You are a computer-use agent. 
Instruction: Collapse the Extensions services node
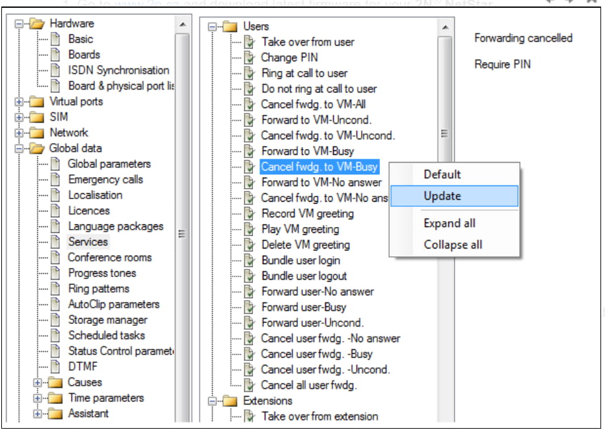(212, 401)
